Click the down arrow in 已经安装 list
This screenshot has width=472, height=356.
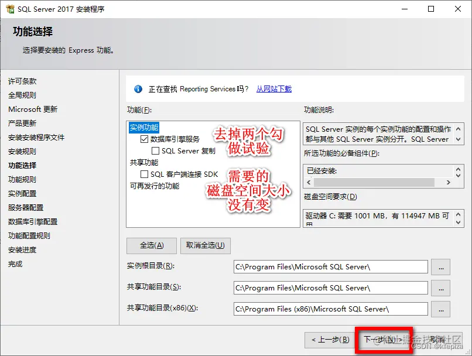tap(458, 175)
